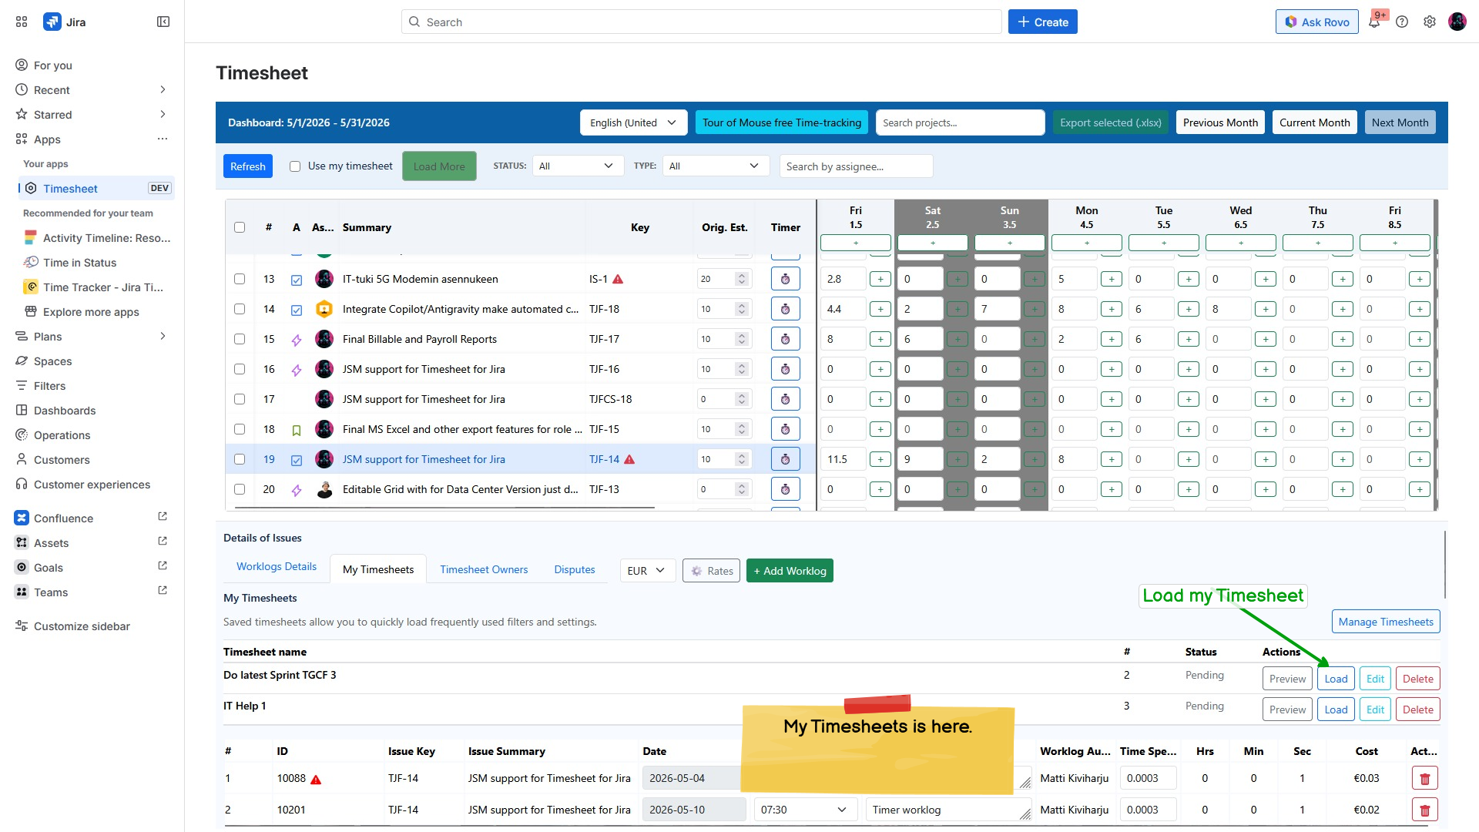Viewport: 1479px width, 832px height.
Task: Enable Use my timesheet checkbox
Action: coord(295,166)
